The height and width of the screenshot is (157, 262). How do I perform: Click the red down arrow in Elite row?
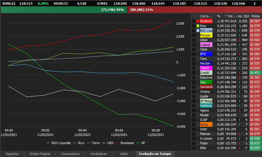tap(239, 148)
